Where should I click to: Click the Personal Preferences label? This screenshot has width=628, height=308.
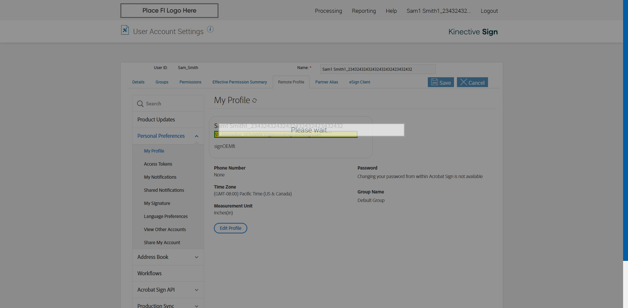[x=161, y=136]
